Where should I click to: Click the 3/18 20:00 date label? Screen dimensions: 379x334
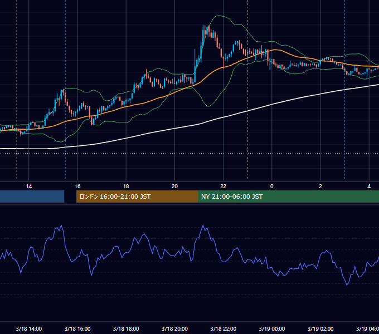click(174, 328)
